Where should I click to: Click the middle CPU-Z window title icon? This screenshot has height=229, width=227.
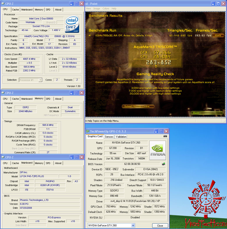3,93
